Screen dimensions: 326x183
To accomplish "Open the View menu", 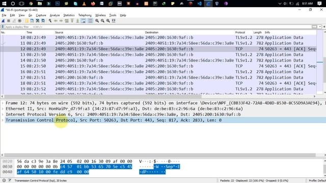I will [x=21, y=15].
